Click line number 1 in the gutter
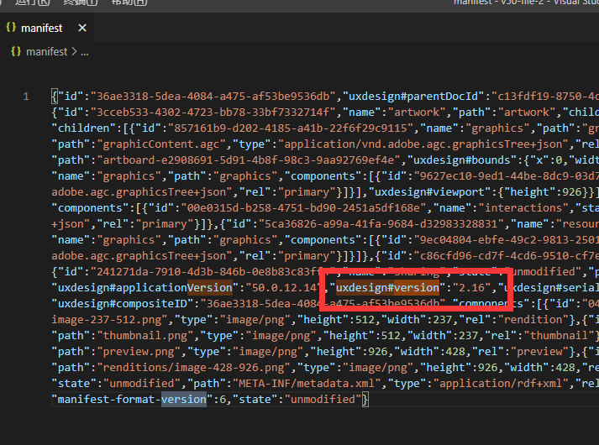Image resolution: width=599 pixels, height=445 pixels. (x=26, y=96)
